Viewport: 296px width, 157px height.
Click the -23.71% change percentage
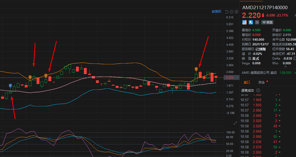[x=282, y=15]
